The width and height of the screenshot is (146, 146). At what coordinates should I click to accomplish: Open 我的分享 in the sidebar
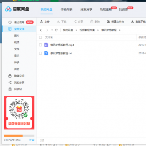coord(19,83)
